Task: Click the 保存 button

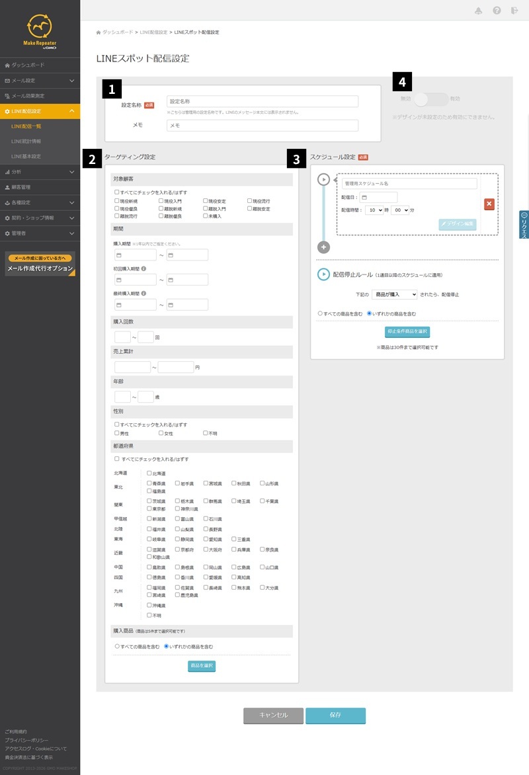Action: click(335, 715)
